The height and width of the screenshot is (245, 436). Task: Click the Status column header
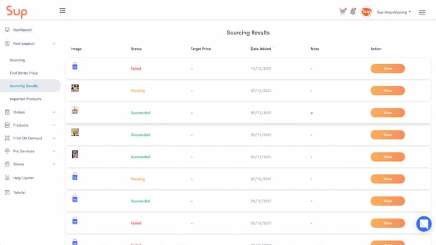136,49
